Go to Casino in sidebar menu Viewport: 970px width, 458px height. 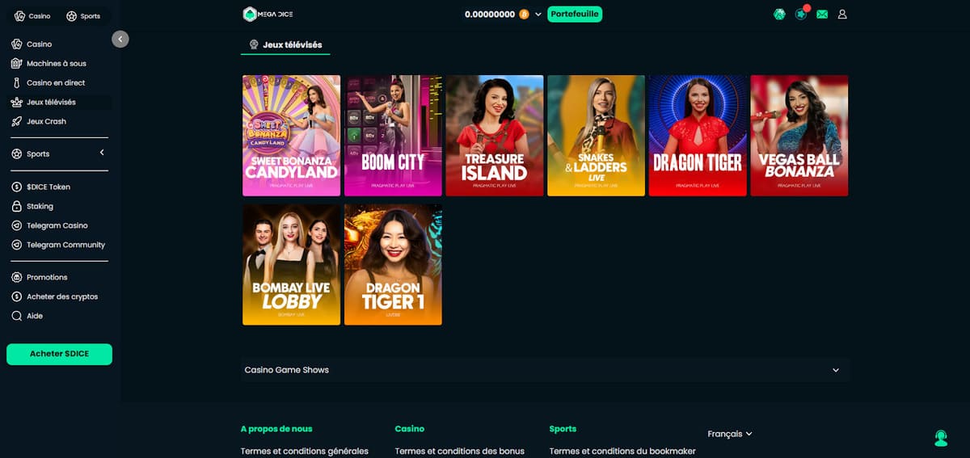pos(39,44)
